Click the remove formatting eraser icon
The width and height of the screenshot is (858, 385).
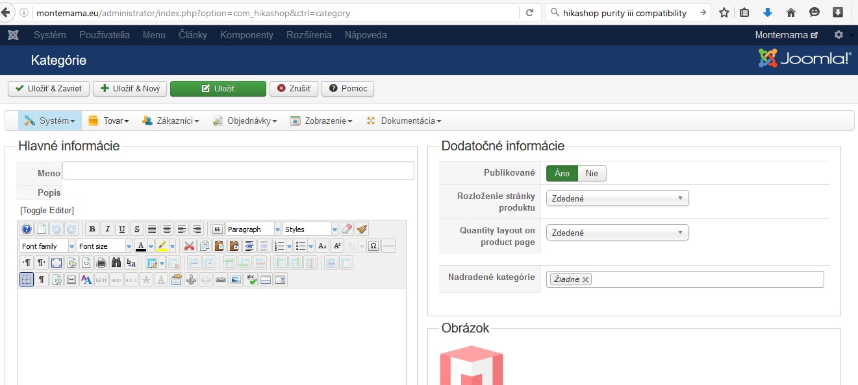point(347,229)
